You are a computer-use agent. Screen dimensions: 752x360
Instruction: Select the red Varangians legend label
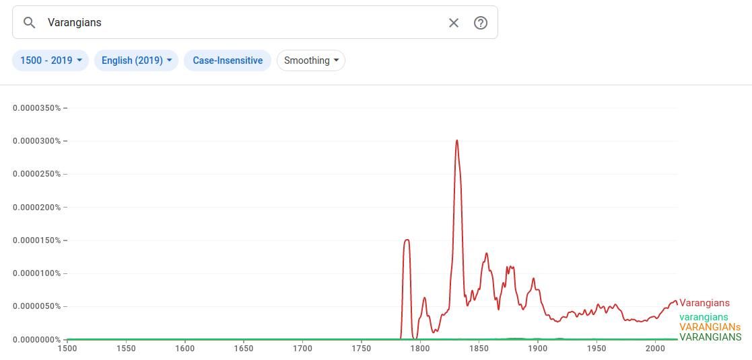tap(704, 303)
